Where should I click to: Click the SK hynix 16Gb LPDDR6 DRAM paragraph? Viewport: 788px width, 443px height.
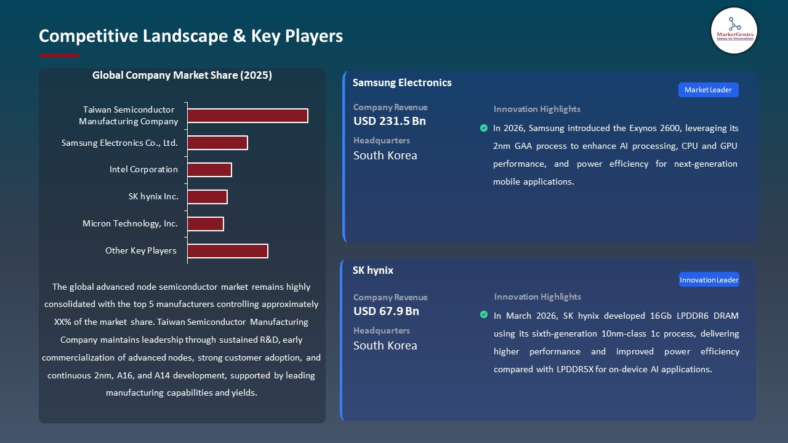pos(616,343)
